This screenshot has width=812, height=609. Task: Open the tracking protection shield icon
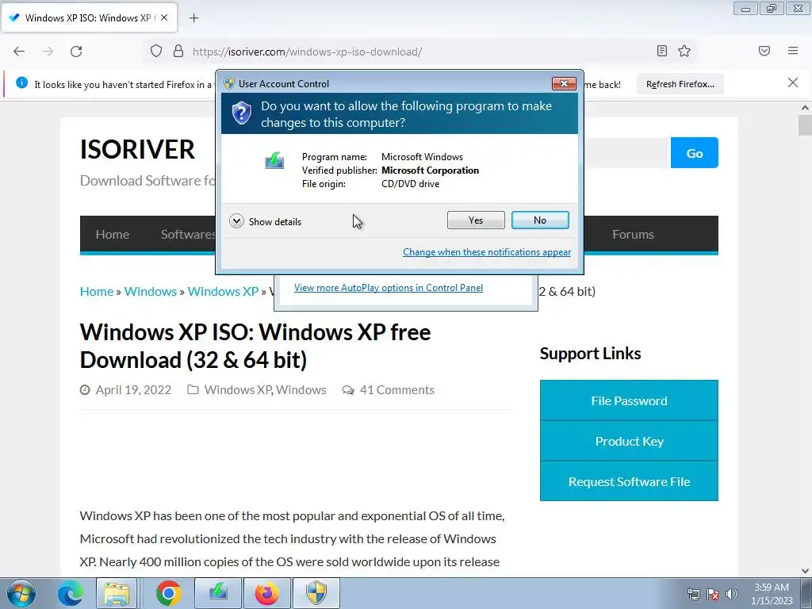[x=156, y=52]
